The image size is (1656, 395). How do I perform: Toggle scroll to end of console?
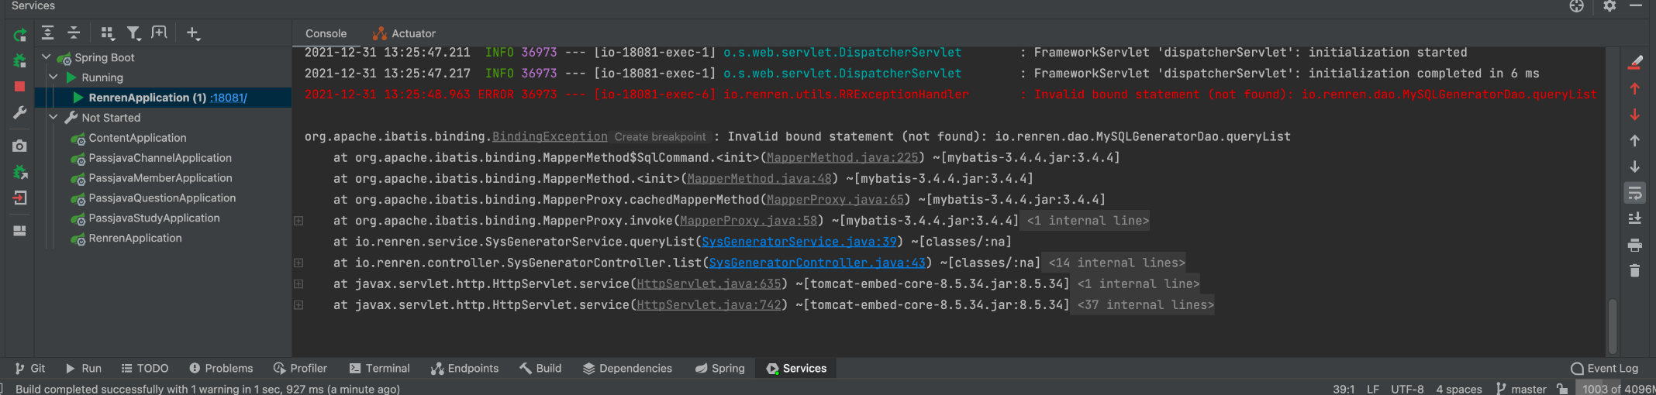click(x=1634, y=219)
